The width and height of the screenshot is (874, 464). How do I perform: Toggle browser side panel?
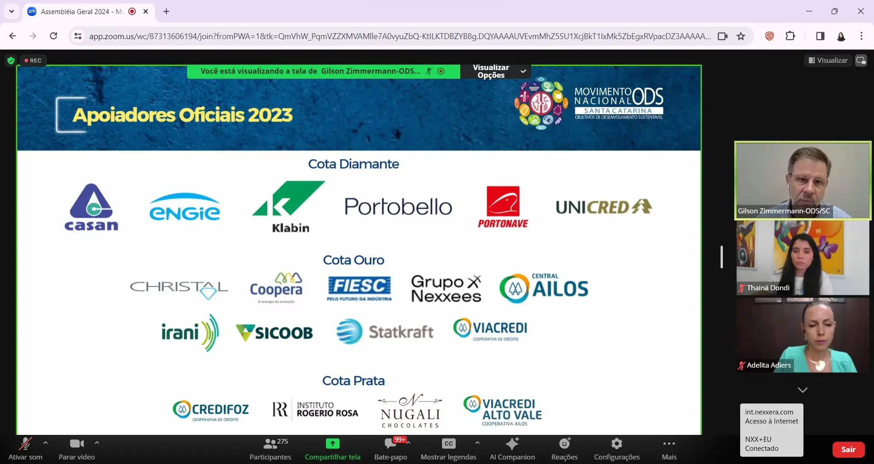click(820, 36)
